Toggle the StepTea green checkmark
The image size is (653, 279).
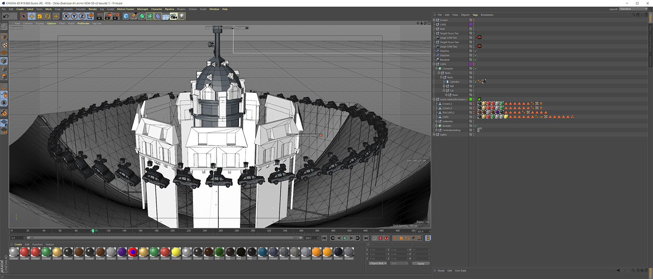pos(475,51)
